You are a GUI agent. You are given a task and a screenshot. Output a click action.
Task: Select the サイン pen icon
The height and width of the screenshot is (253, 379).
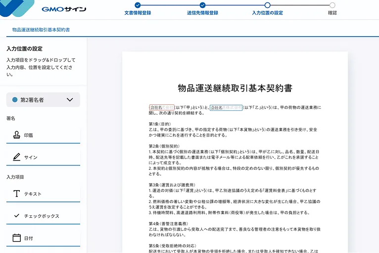[16, 157]
